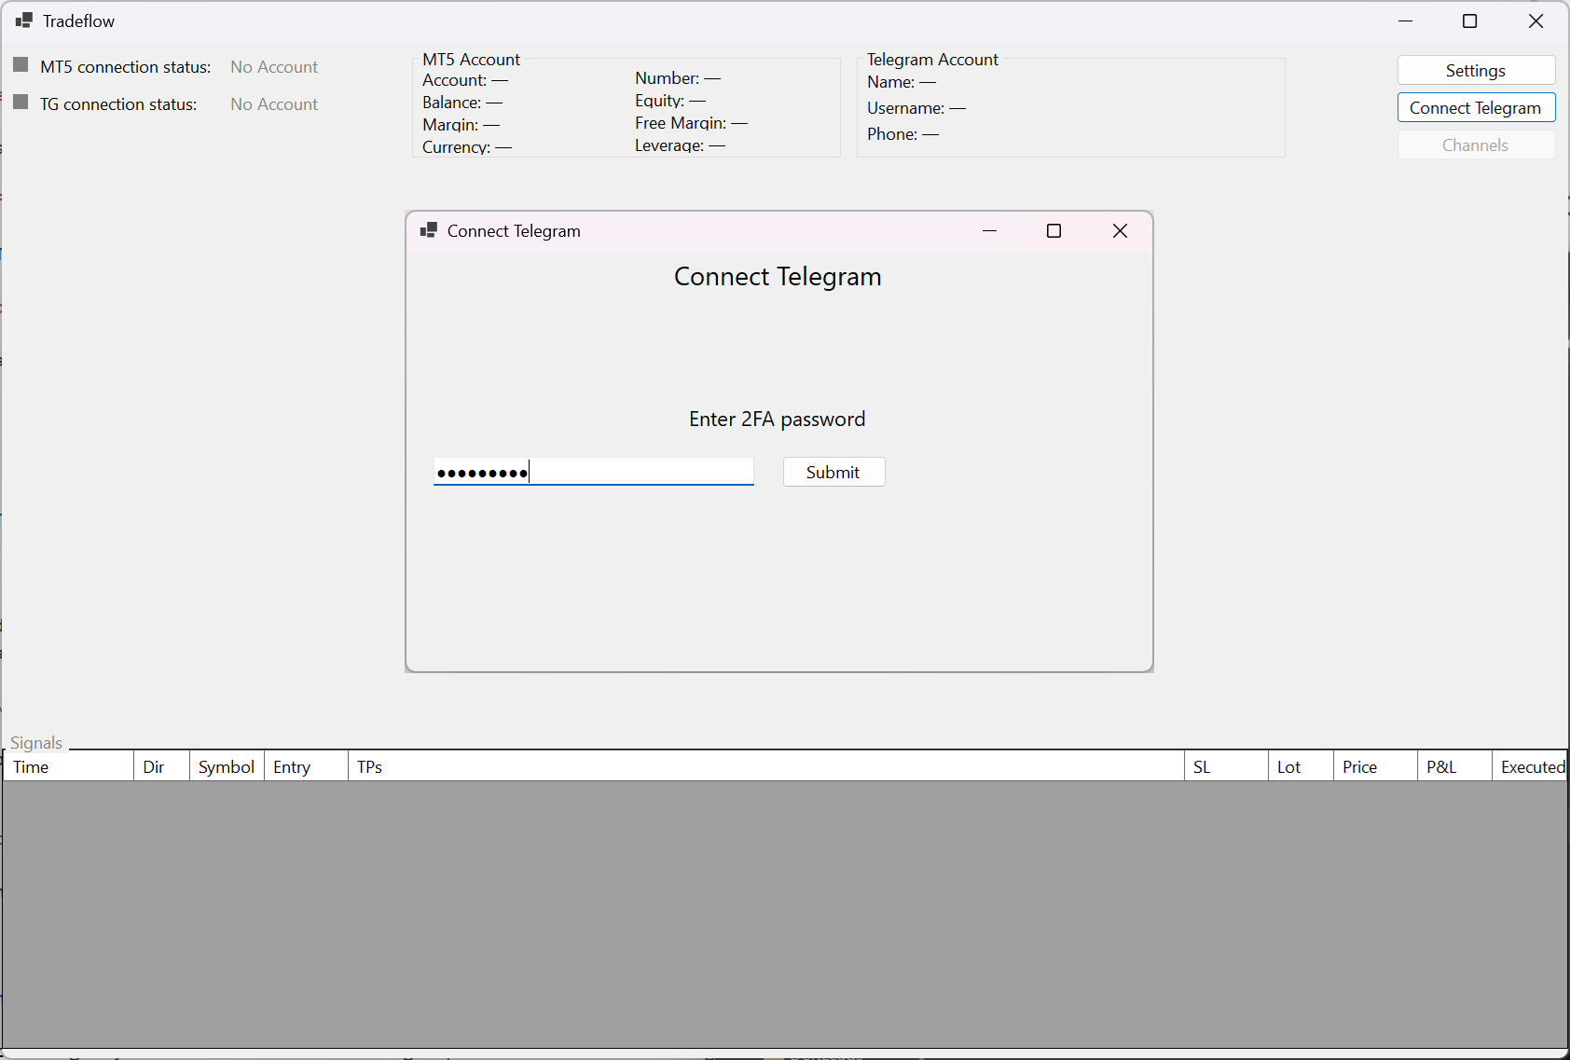
Task: Click the SL column header
Action: (1226, 766)
